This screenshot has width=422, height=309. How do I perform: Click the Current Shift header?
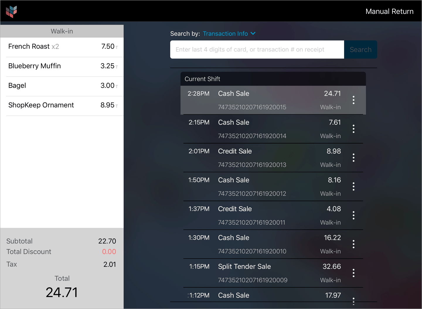click(273, 79)
